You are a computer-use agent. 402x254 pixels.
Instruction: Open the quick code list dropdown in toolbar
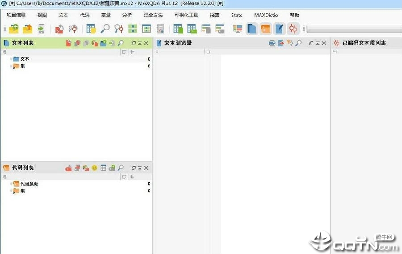click(354, 29)
